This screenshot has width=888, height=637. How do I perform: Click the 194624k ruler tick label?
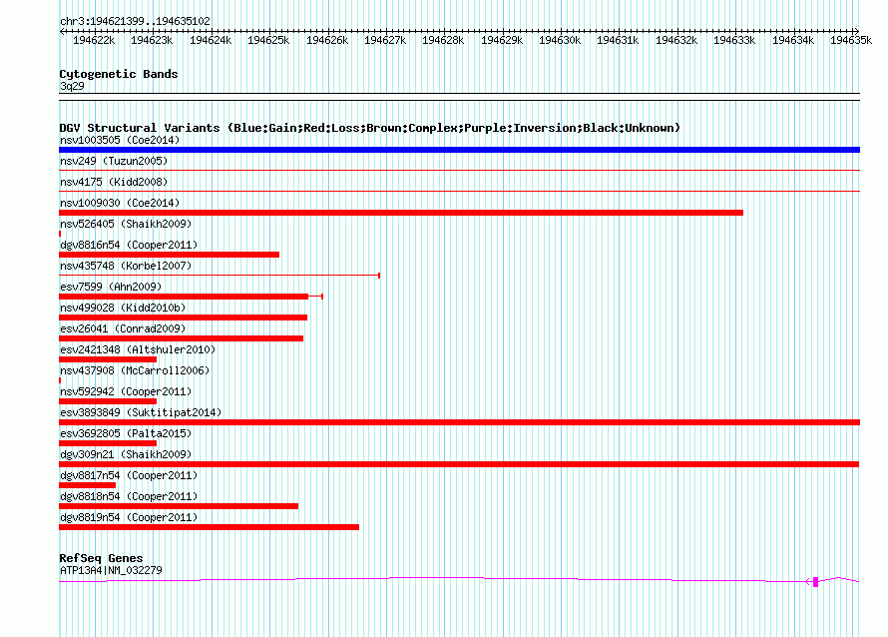[211, 40]
